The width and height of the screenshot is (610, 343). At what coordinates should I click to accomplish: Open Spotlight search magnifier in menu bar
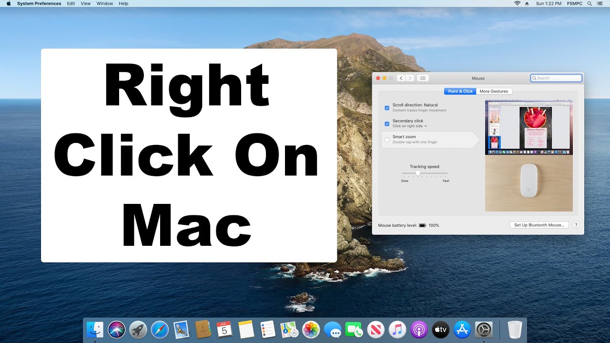tap(590, 3)
